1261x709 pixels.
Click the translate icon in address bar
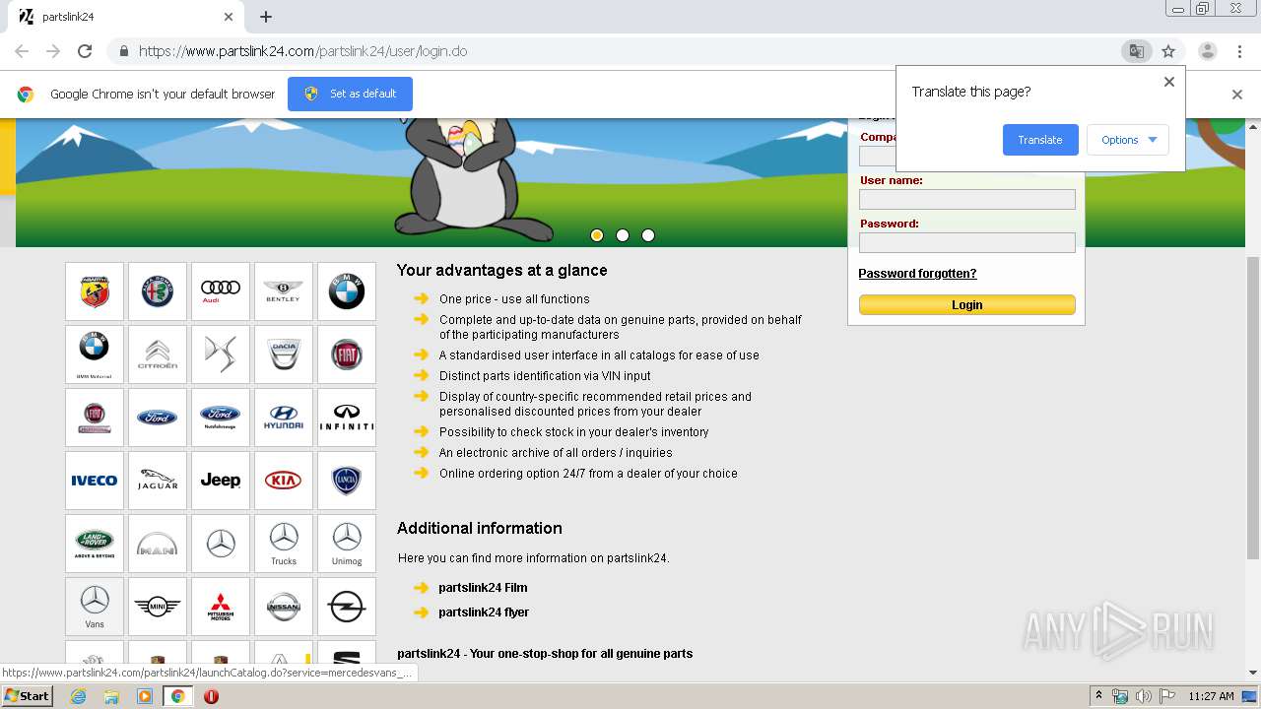pyautogui.click(x=1137, y=51)
